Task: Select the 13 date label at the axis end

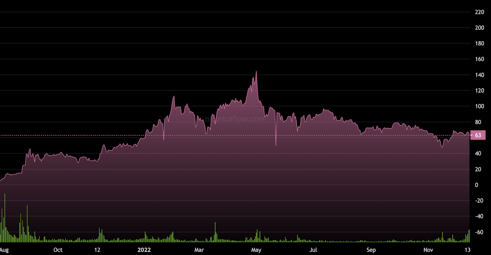Action: (x=467, y=250)
